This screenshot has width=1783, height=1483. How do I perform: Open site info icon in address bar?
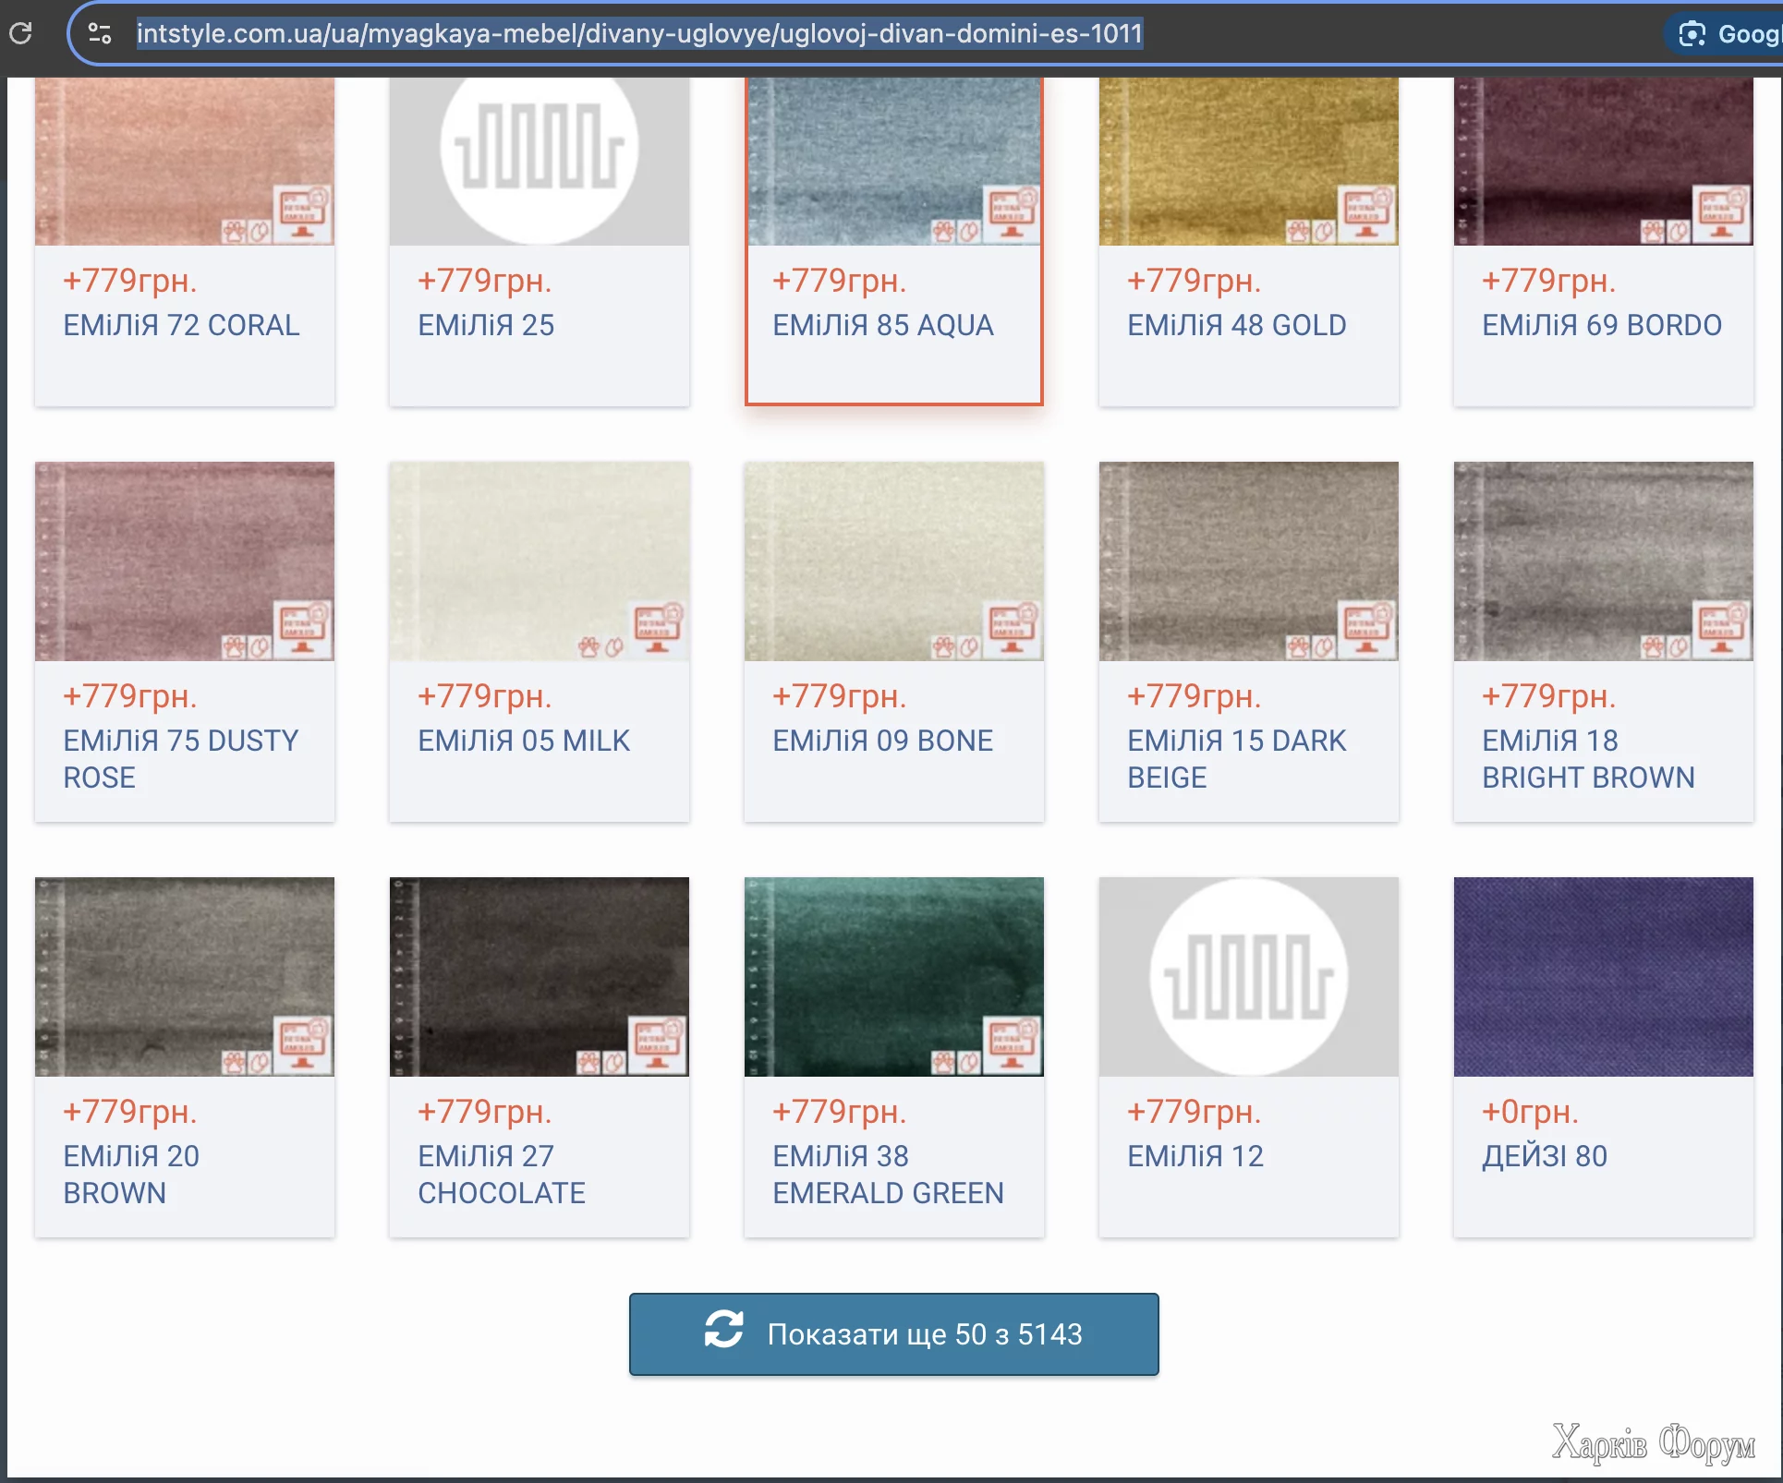pos(100,33)
